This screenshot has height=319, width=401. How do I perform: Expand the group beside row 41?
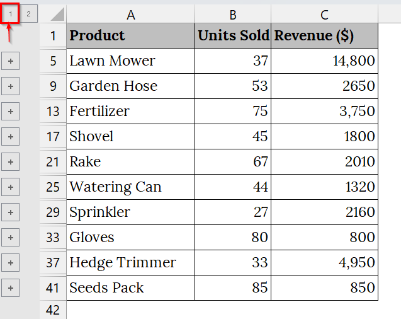[x=11, y=288]
